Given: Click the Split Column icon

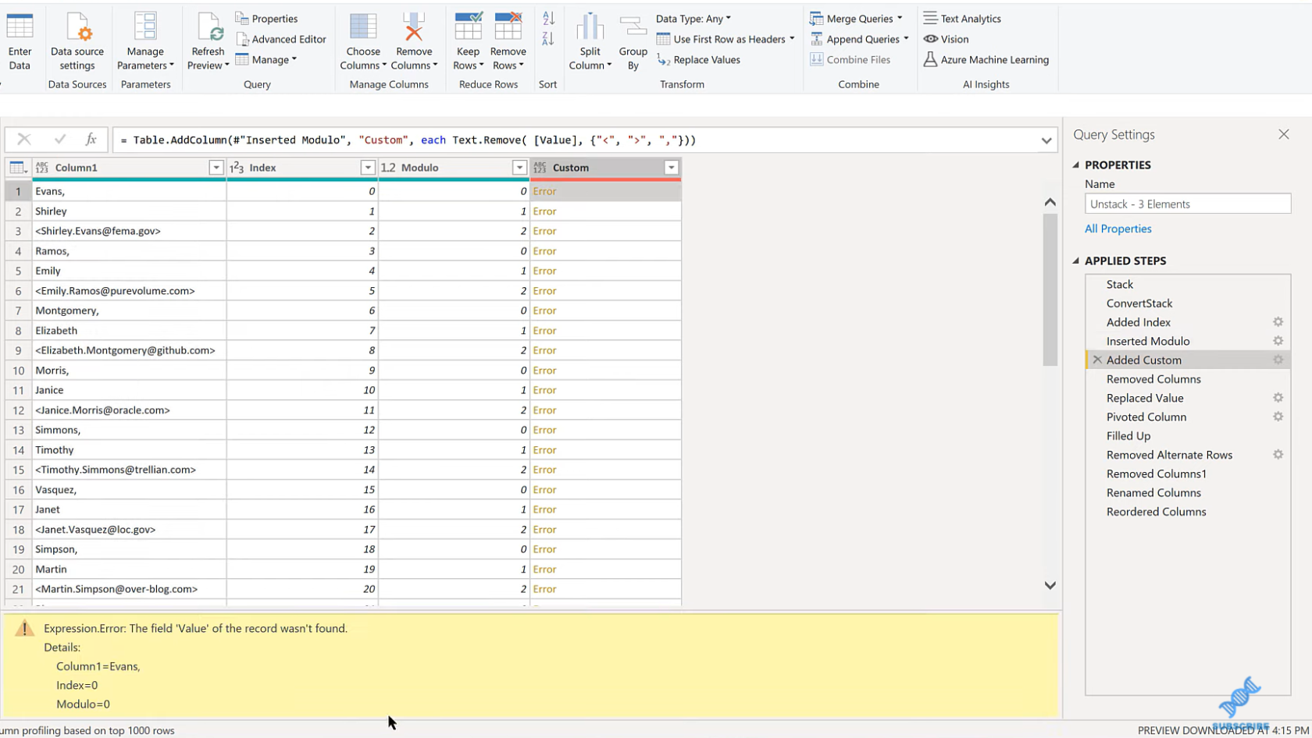Looking at the screenshot, I should (590, 27).
